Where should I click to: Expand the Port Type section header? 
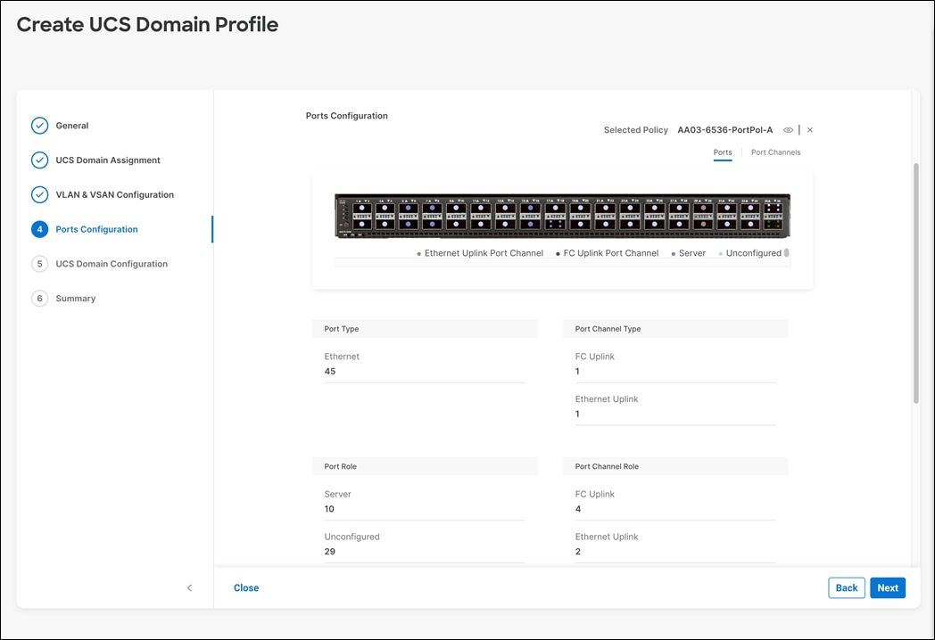(425, 328)
